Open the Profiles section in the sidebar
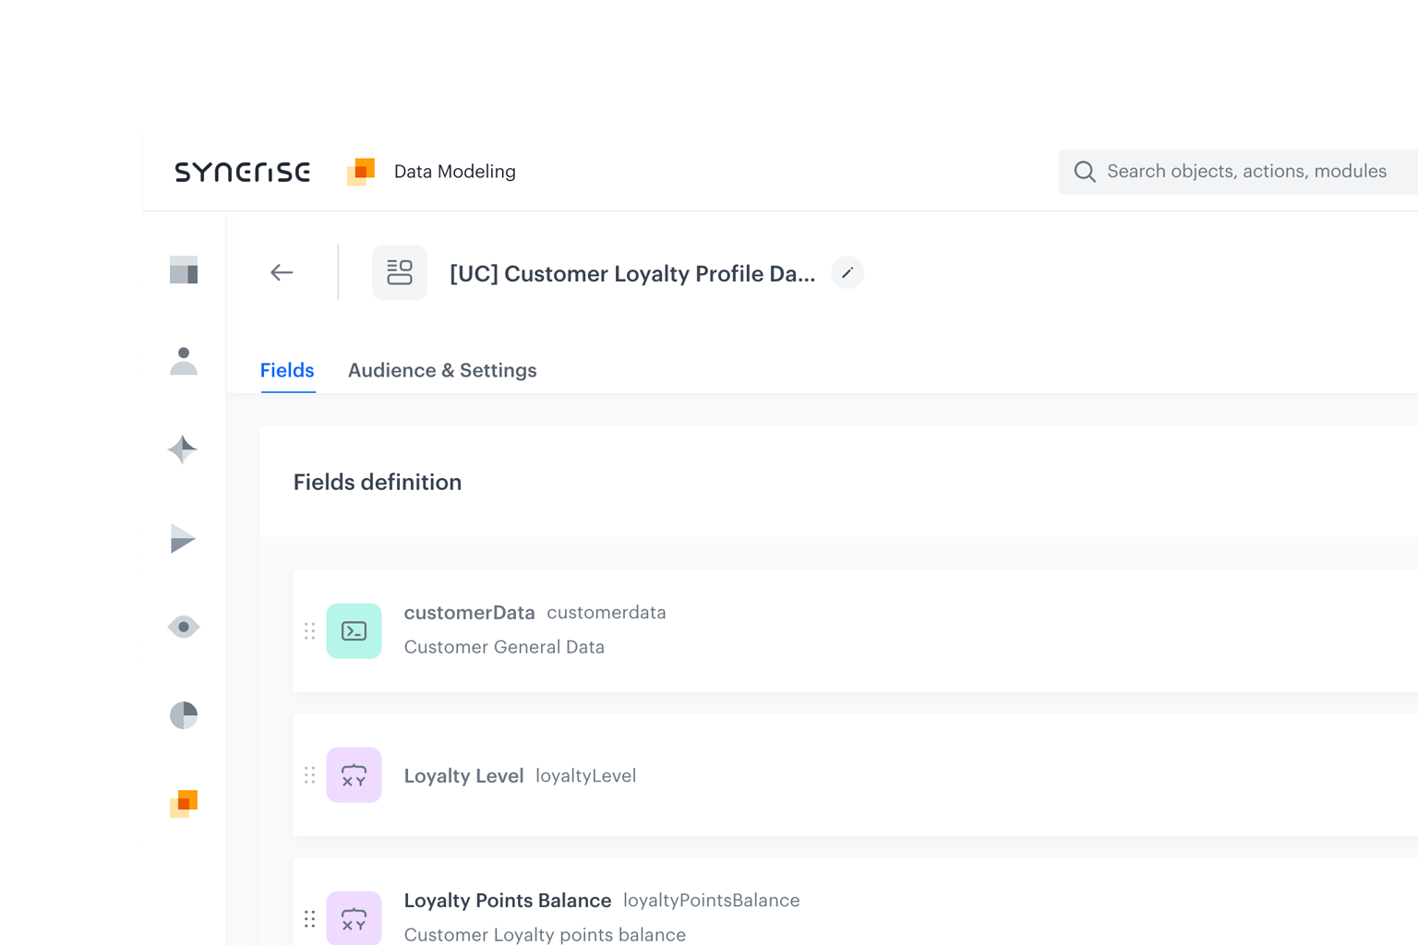Viewport: 1418px width, 945px height. coord(184,361)
